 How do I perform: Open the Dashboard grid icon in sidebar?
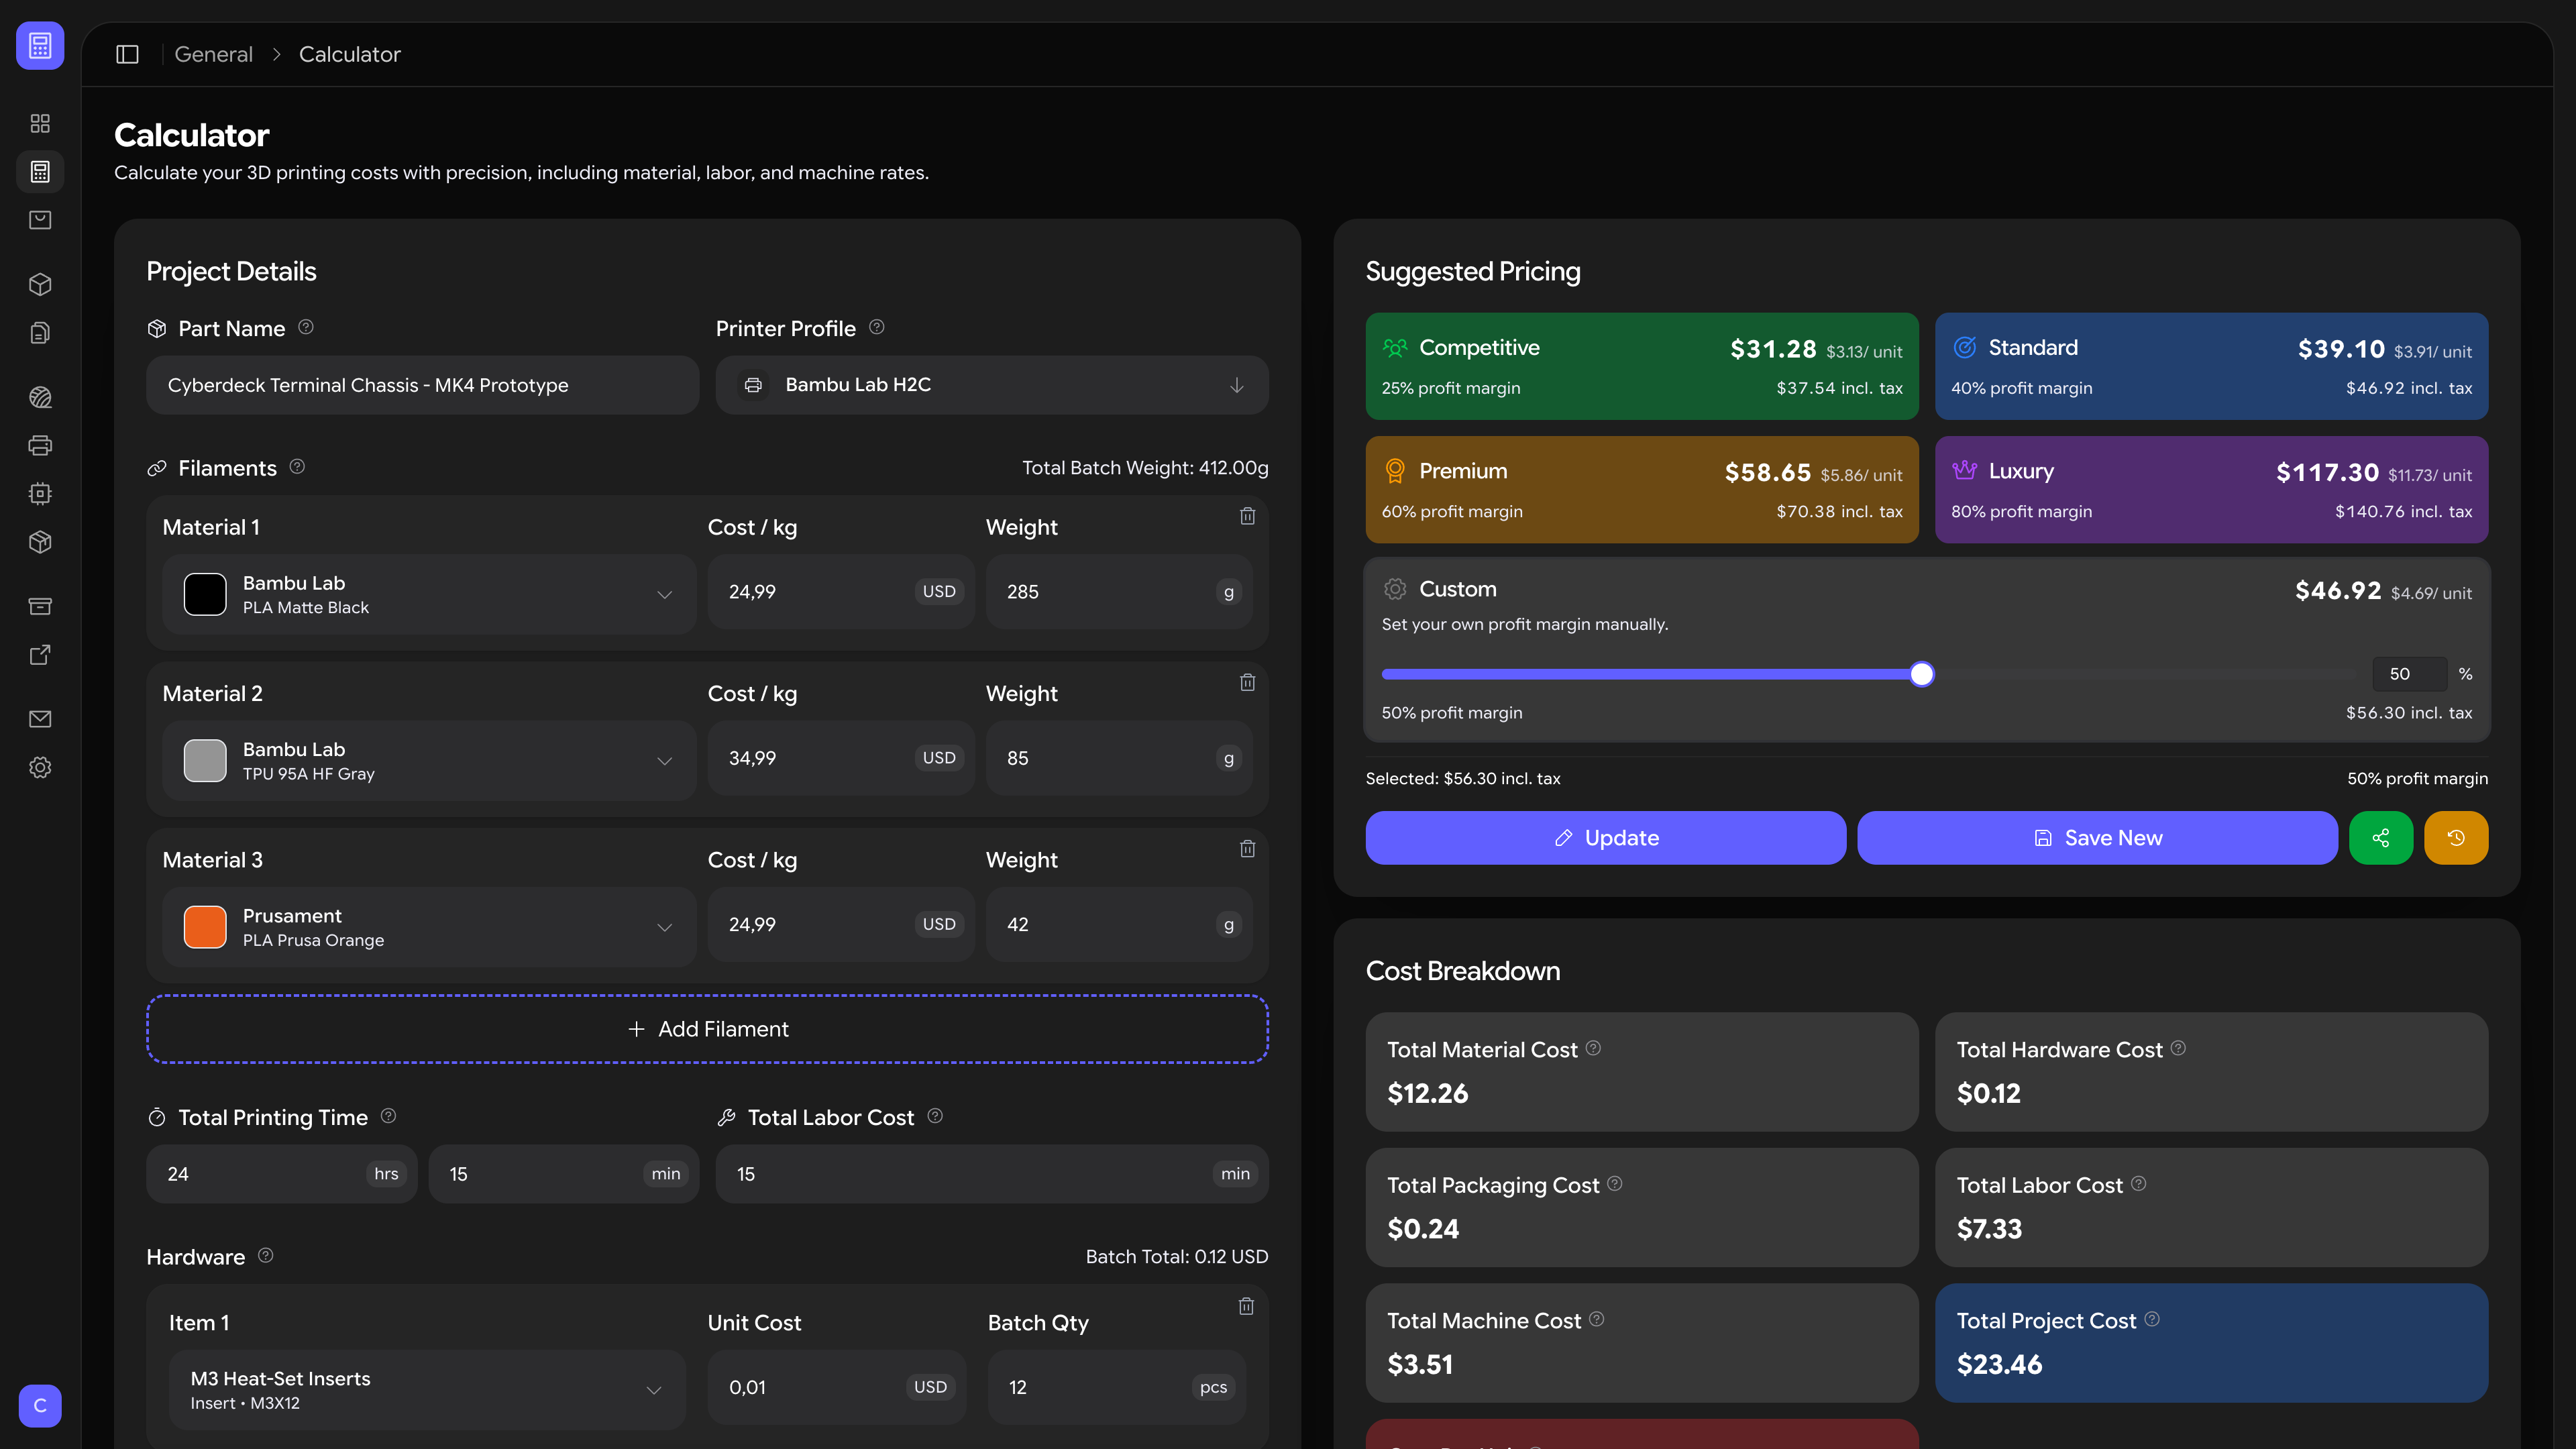pos(40,123)
